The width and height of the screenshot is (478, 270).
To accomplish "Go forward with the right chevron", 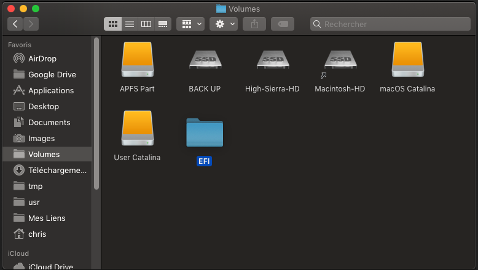I will [31, 24].
